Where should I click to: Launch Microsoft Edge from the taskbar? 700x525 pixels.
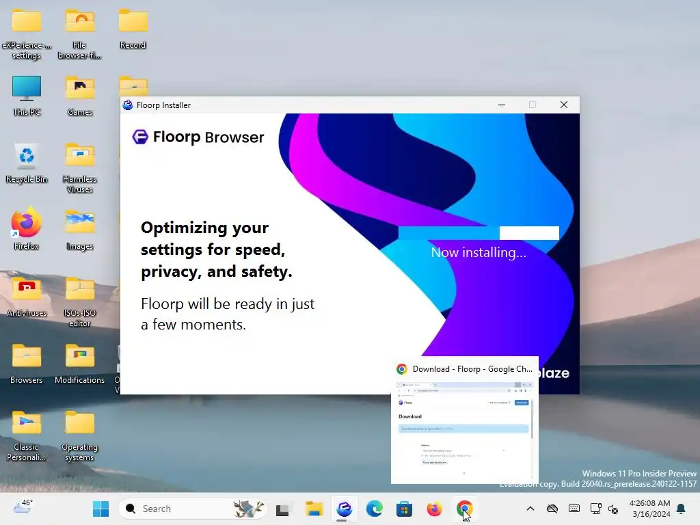click(374, 509)
